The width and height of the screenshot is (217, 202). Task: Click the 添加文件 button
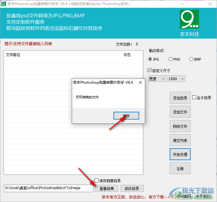tap(180, 112)
